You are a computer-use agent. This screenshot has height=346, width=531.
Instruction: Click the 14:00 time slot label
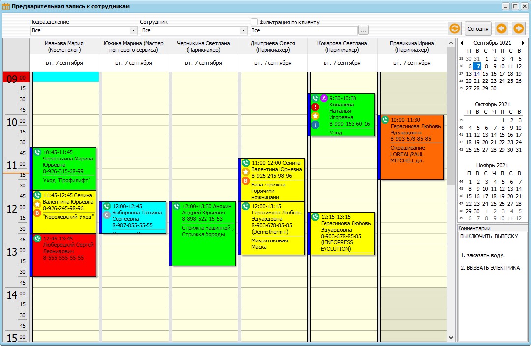tap(16, 294)
